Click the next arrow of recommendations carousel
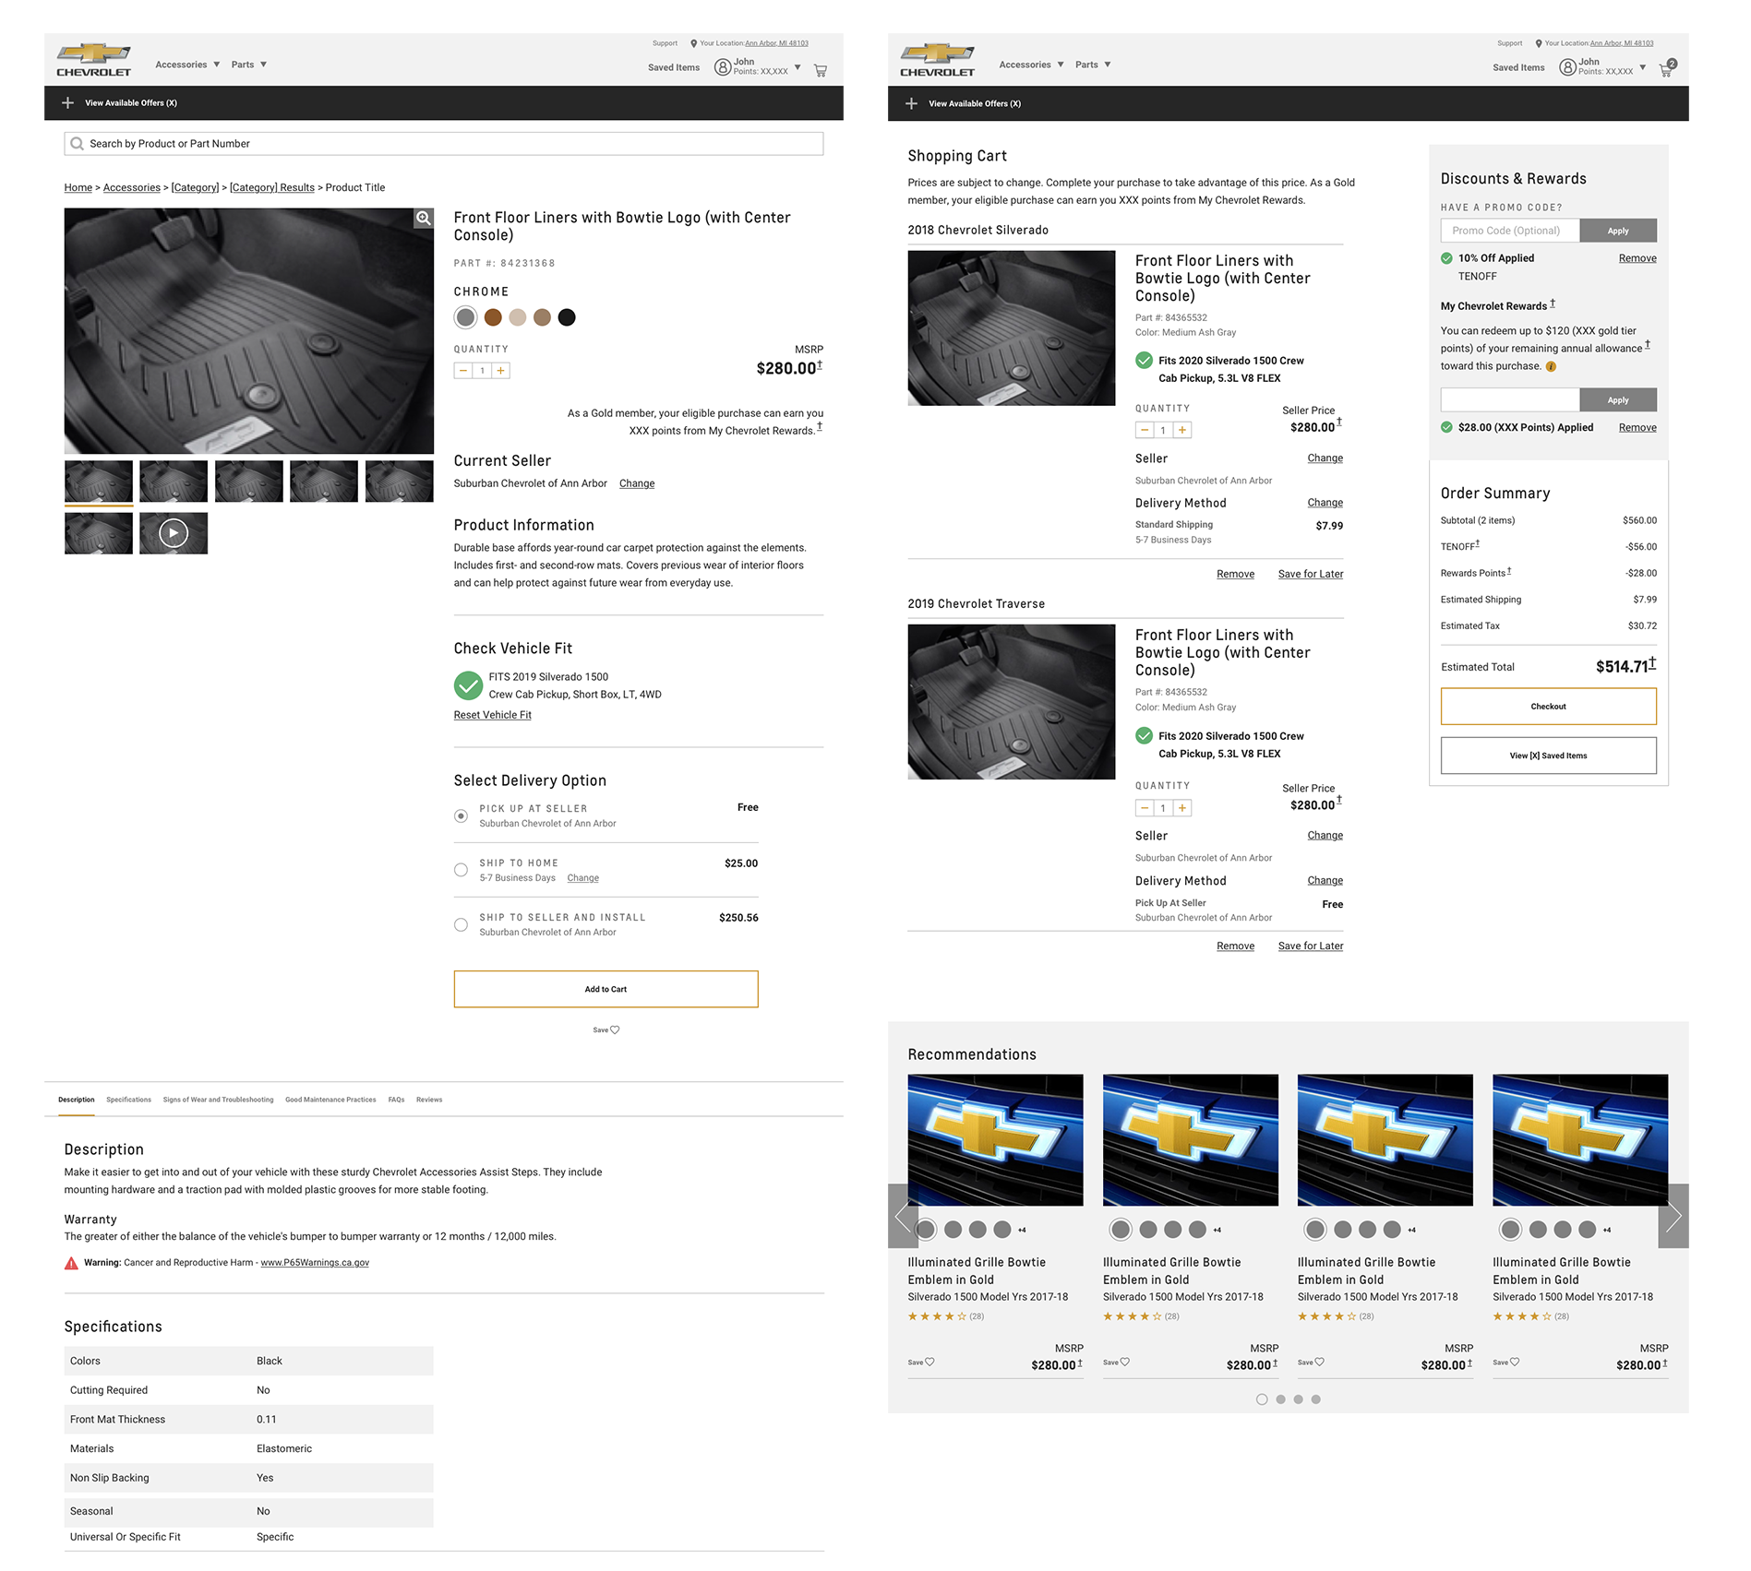This screenshot has width=1751, height=1571. click(x=1673, y=1216)
